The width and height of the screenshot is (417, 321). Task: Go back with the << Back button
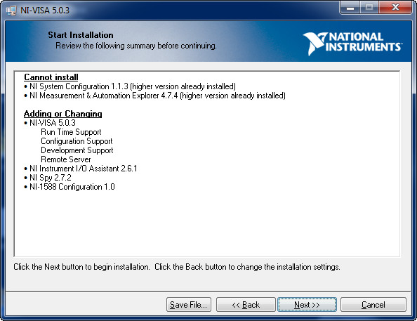246,305
